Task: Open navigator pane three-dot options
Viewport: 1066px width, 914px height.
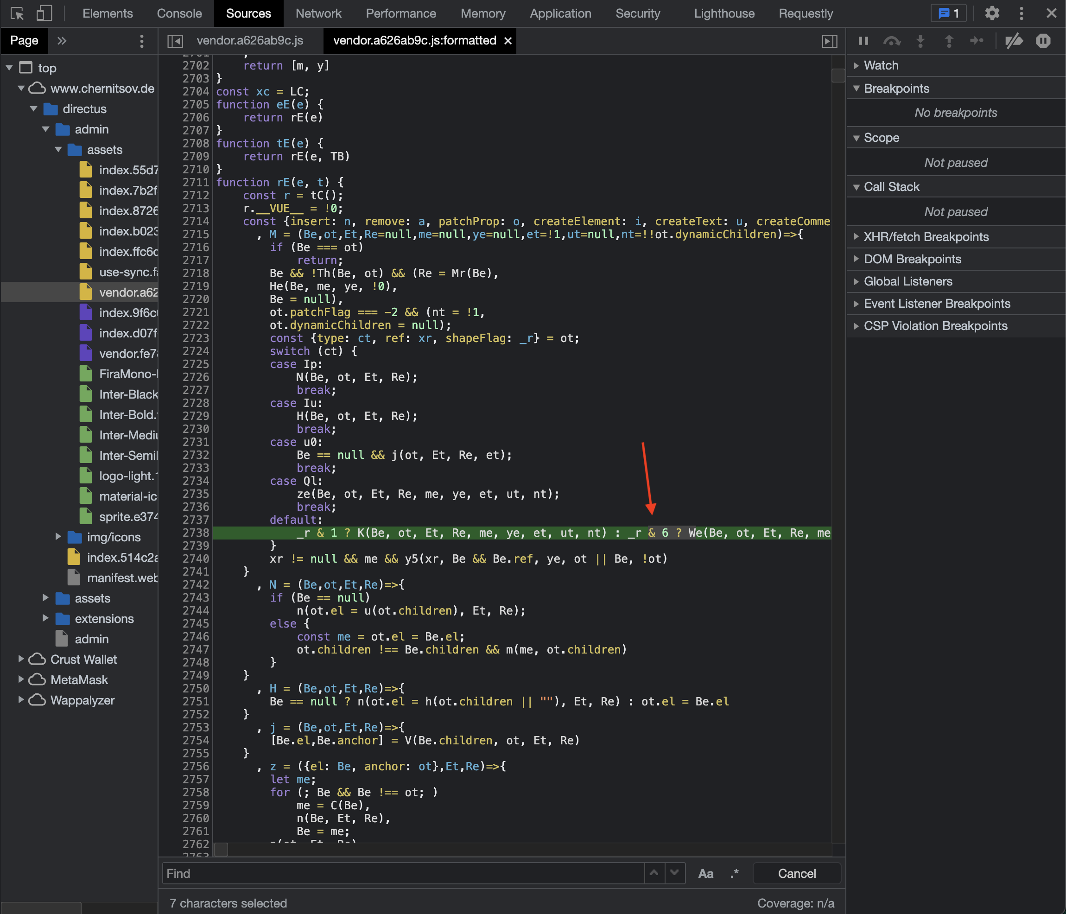Action: 142,41
